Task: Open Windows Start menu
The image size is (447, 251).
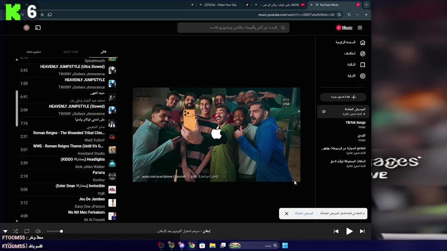Action: coord(285,246)
